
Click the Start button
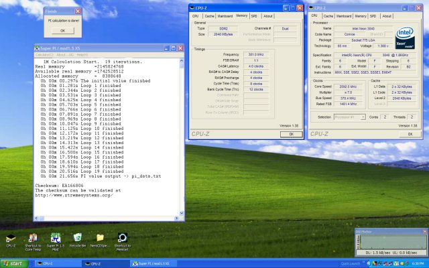pyautogui.click(x=14, y=263)
